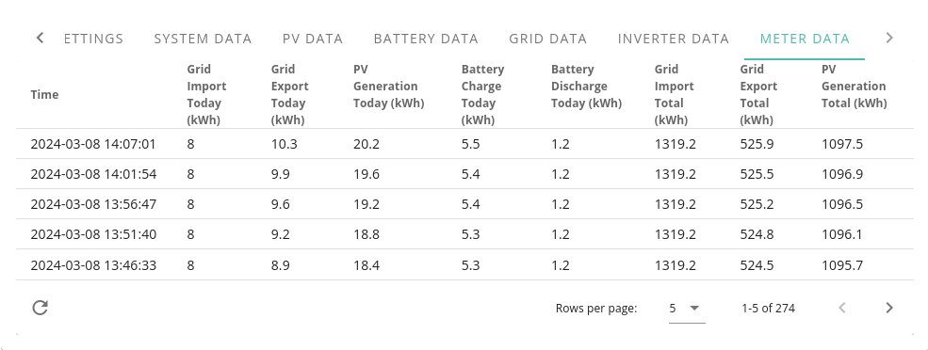Open the Rows per page dropdown
Image resolution: width=928 pixels, height=350 pixels.
[687, 308]
